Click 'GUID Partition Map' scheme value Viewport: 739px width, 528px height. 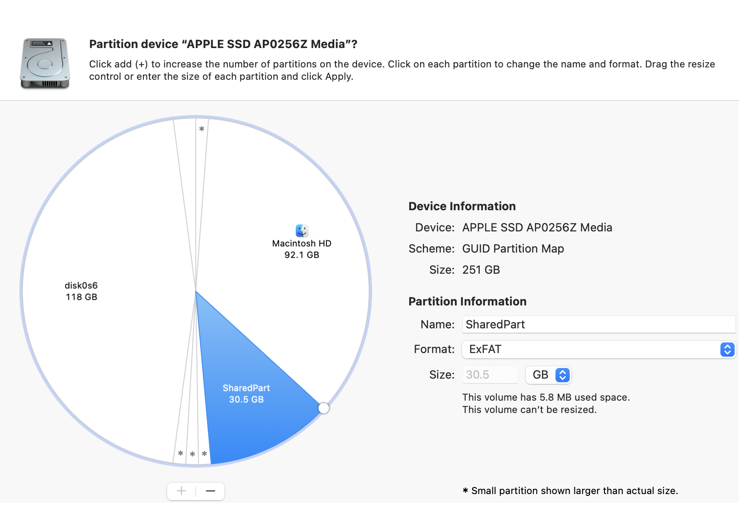point(513,249)
